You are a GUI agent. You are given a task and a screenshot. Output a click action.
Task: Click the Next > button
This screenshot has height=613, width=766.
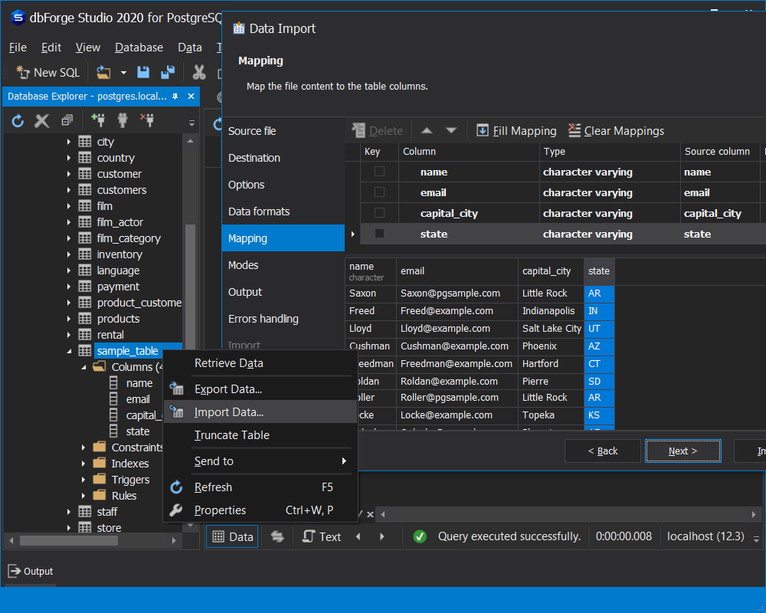(683, 451)
